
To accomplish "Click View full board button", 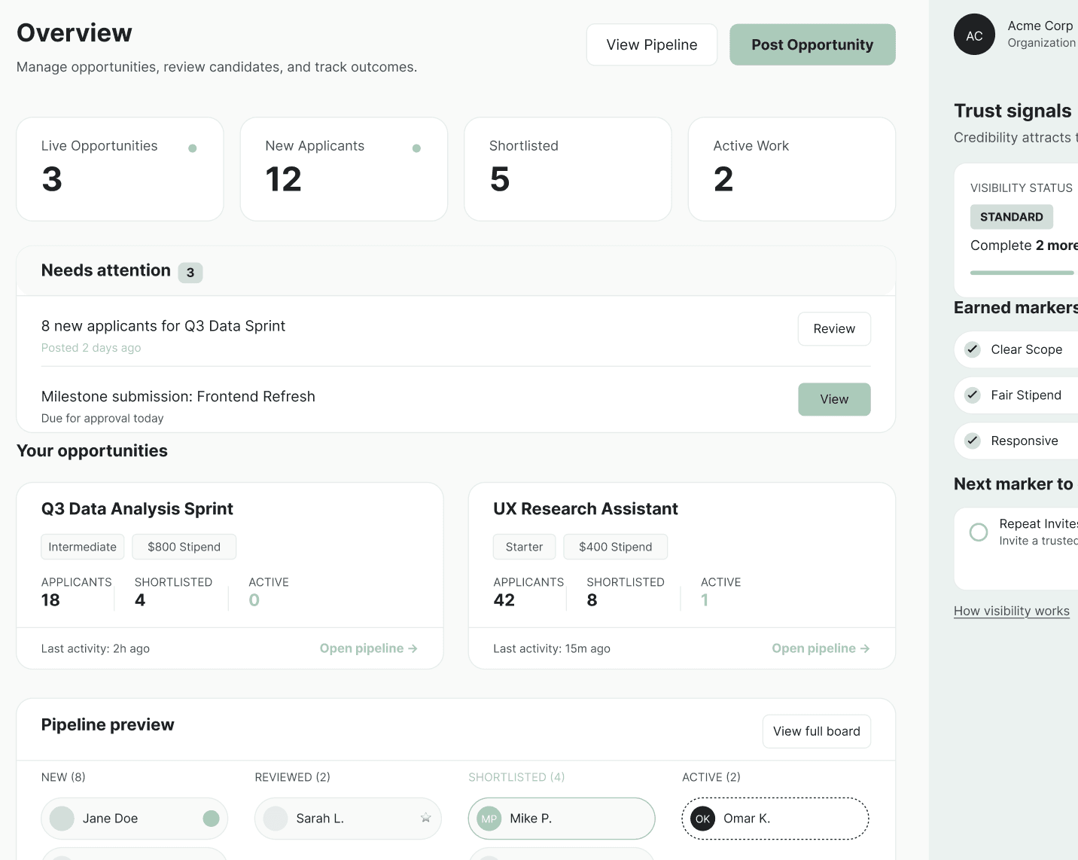I will pyautogui.click(x=817, y=731).
